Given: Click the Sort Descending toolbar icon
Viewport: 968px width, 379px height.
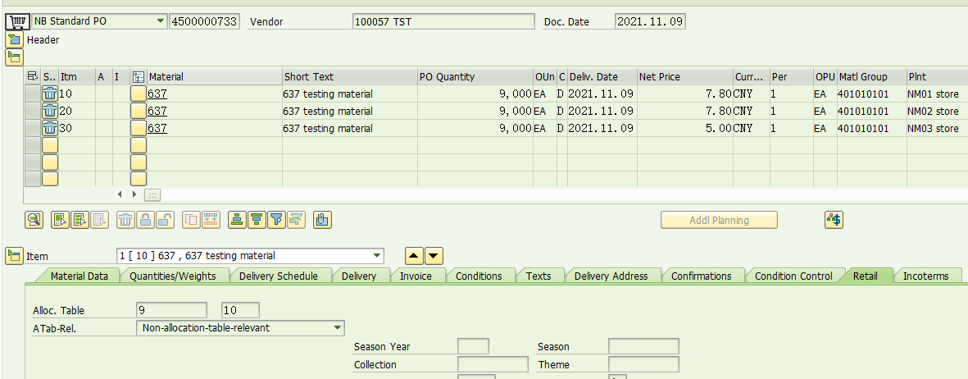Looking at the screenshot, I should [257, 220].
